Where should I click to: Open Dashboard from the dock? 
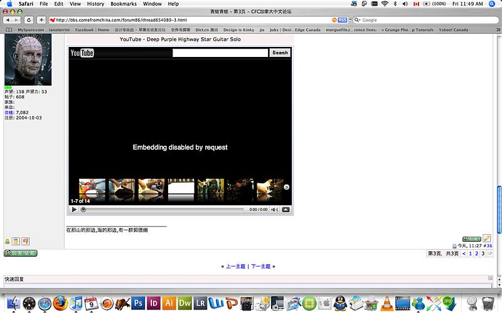coord(29,303)
